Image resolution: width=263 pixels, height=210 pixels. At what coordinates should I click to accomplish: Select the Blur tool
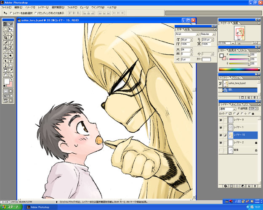tap(5, 56)
